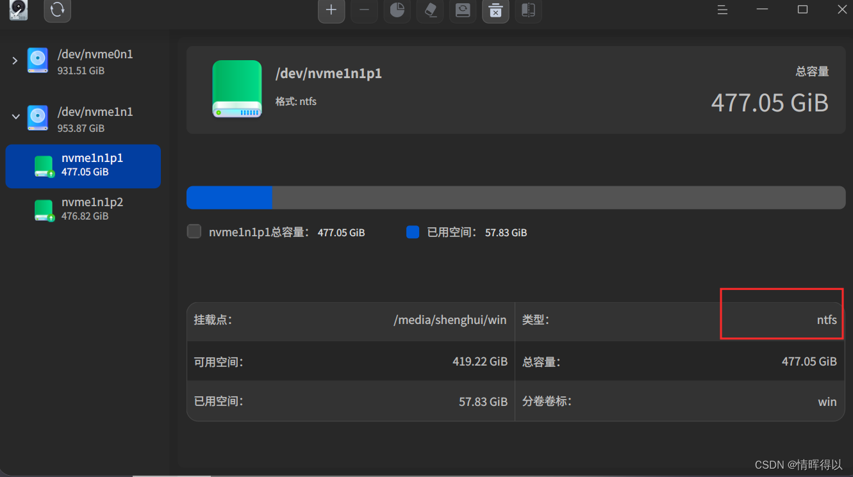This screenshot has height=477, width=853.
Task: Click the blue used space legend swatch
Action: point(413,232)
